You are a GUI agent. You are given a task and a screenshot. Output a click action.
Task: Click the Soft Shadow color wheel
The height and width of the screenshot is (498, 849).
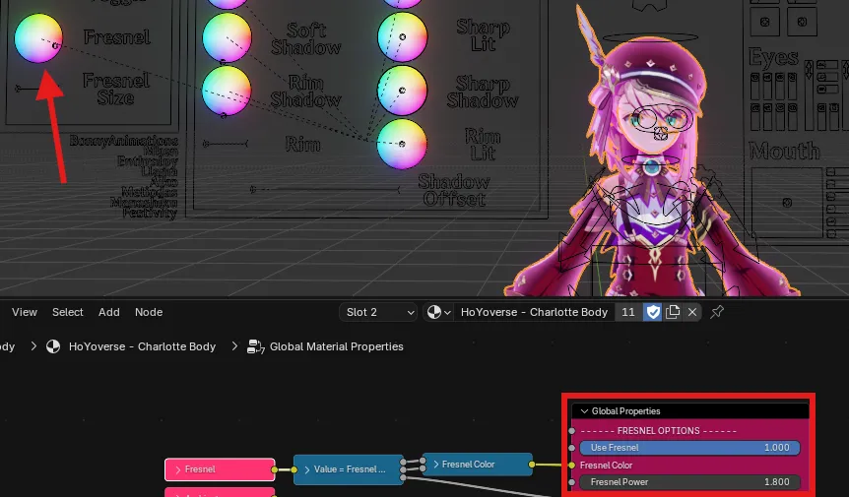[x=227, y=37]
